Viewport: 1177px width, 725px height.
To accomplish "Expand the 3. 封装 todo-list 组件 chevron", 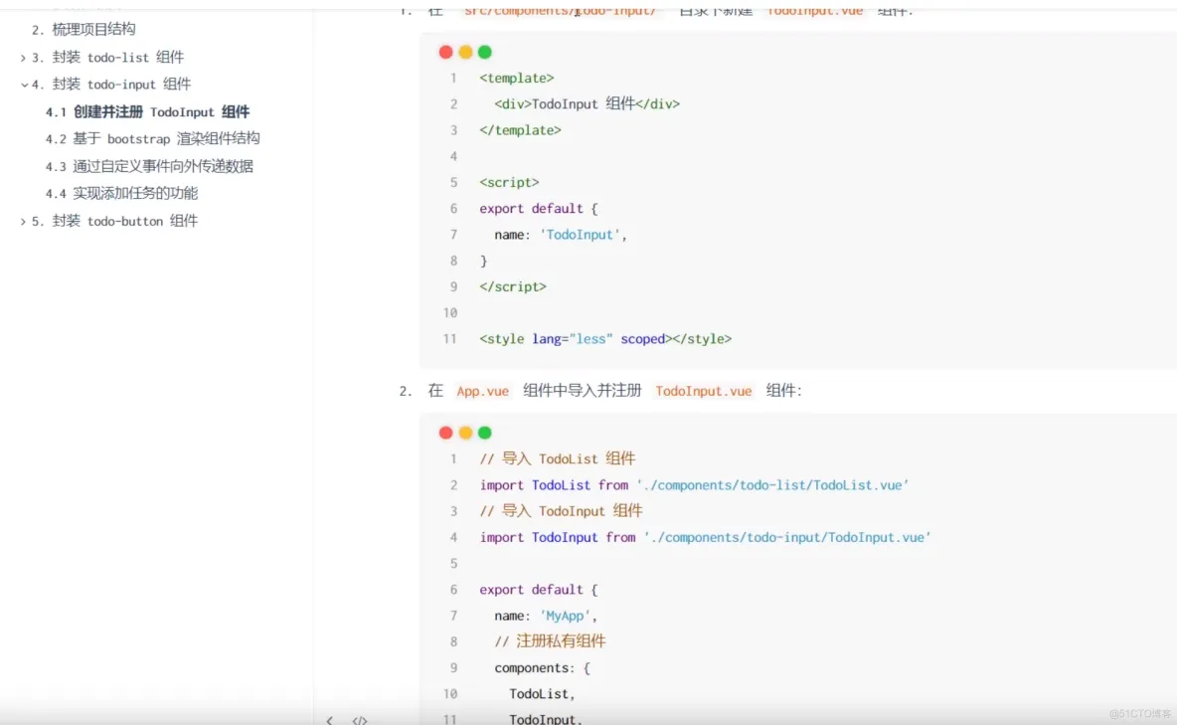I will click(23, 57).
